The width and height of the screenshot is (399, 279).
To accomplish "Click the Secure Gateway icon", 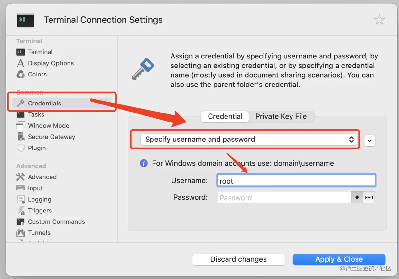I will pyautogui.click(x=21, y=137).
